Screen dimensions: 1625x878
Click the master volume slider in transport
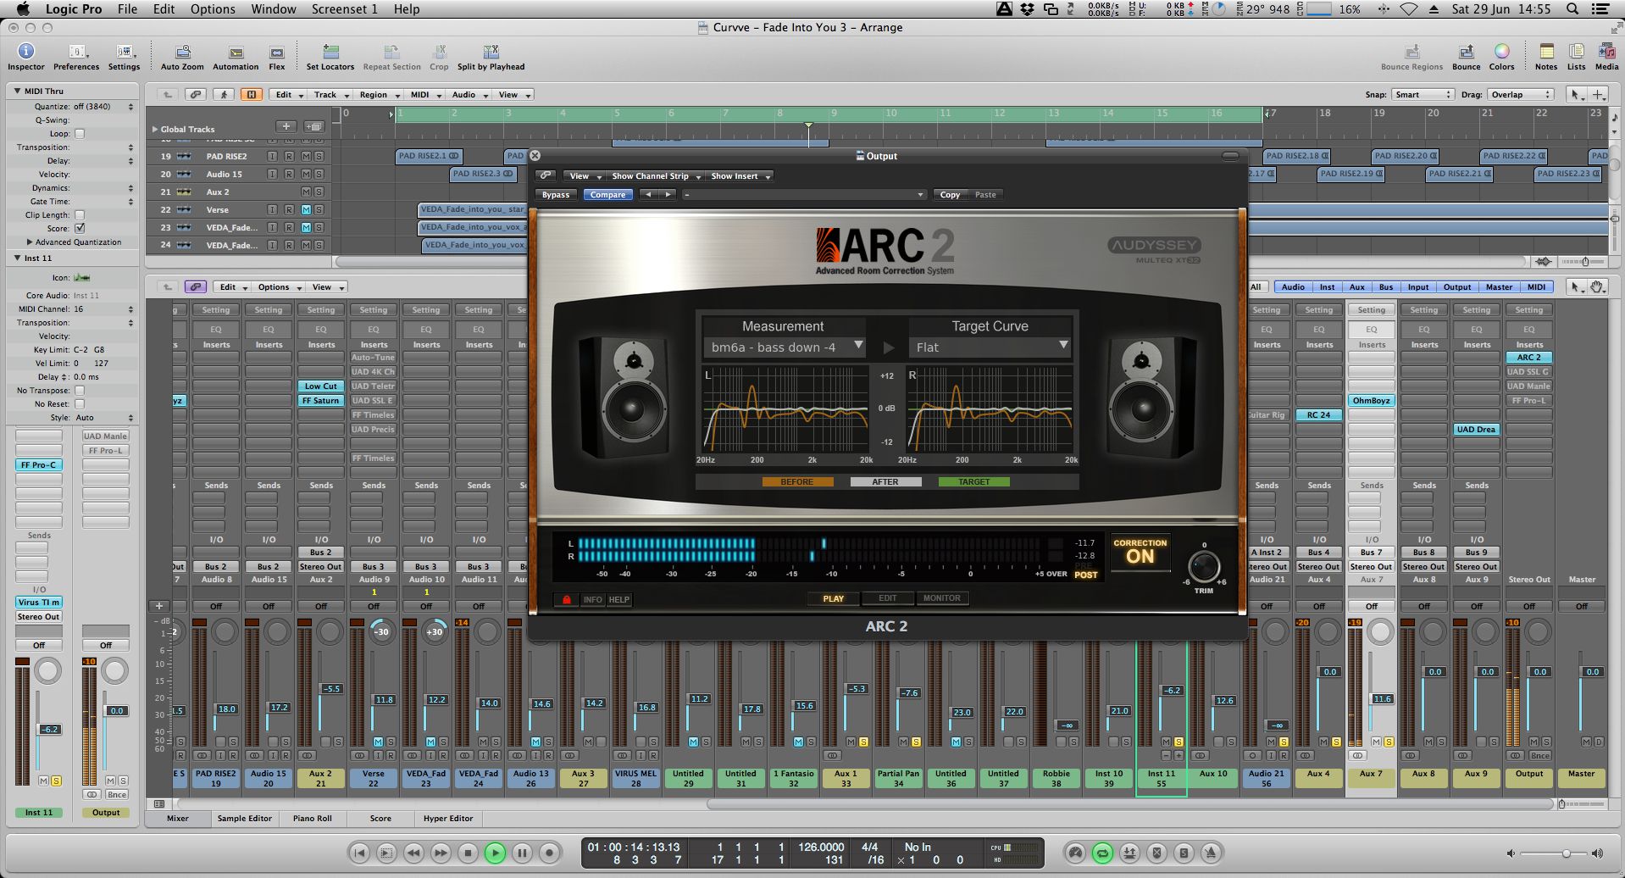pyautogui.click(x=1553, y=853)
